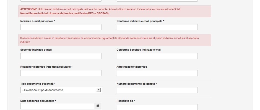Open the document expiry date calendar picker
Screen dimensions: 260x110
pos(98,106)
